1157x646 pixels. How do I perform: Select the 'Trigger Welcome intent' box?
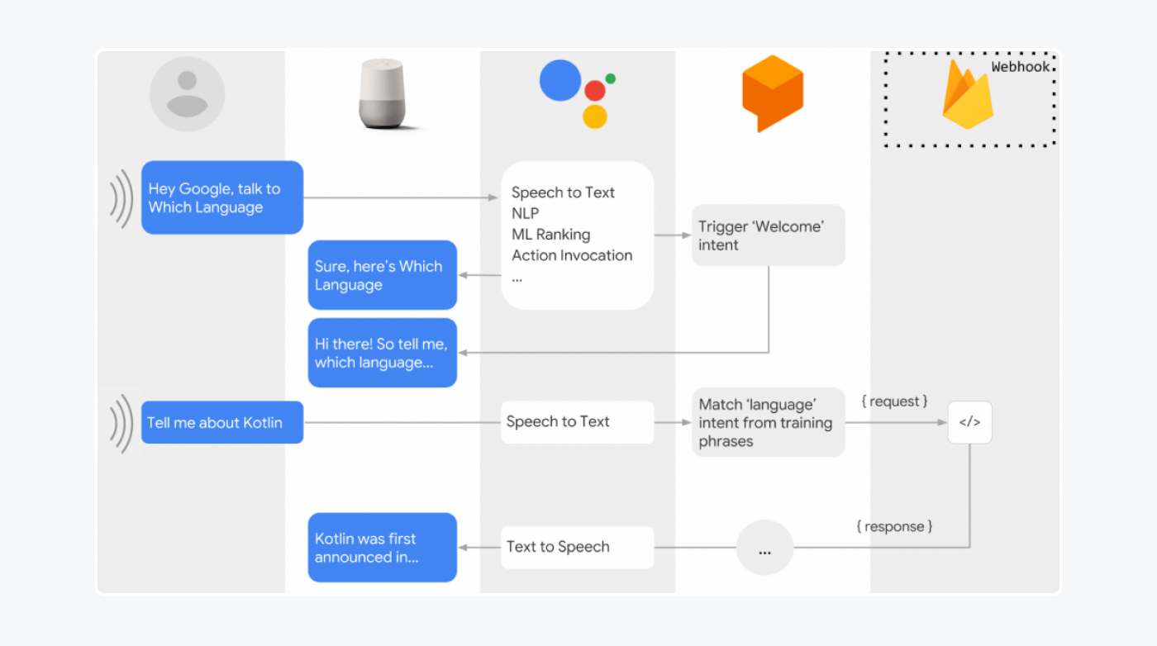(768, 235)
